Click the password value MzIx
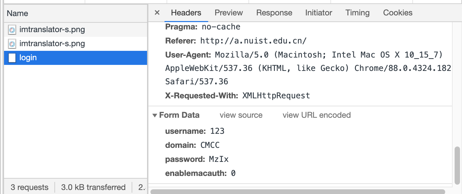The height and width of the screenshot is (194, 462). (219, 159)
